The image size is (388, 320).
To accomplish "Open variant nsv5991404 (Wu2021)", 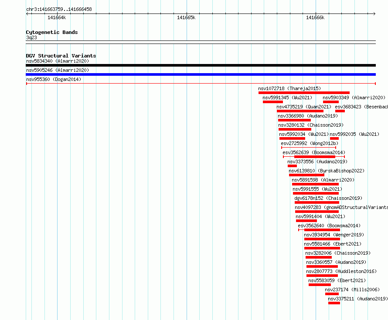I will coord(320,216).
